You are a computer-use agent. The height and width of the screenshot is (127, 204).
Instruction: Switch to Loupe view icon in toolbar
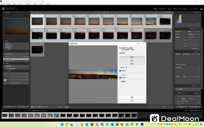point(36,107)
